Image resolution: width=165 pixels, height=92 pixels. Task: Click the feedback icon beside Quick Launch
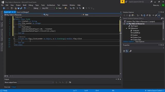tap(126, 2)
